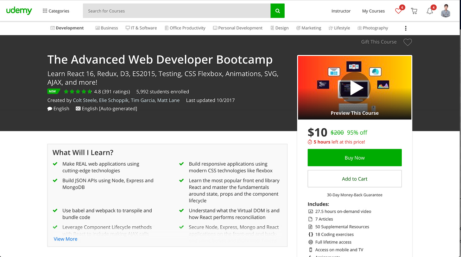Click the Buy Now button

(x=355, y=157)
